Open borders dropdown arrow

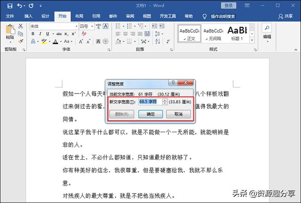click(135, 41)
